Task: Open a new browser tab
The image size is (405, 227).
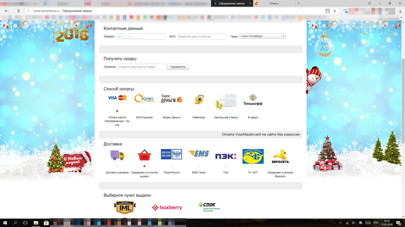Action: coord(299,3)
